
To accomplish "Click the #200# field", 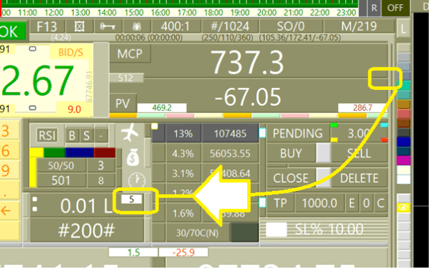I will pyautogui.click(x=86, y=231).
